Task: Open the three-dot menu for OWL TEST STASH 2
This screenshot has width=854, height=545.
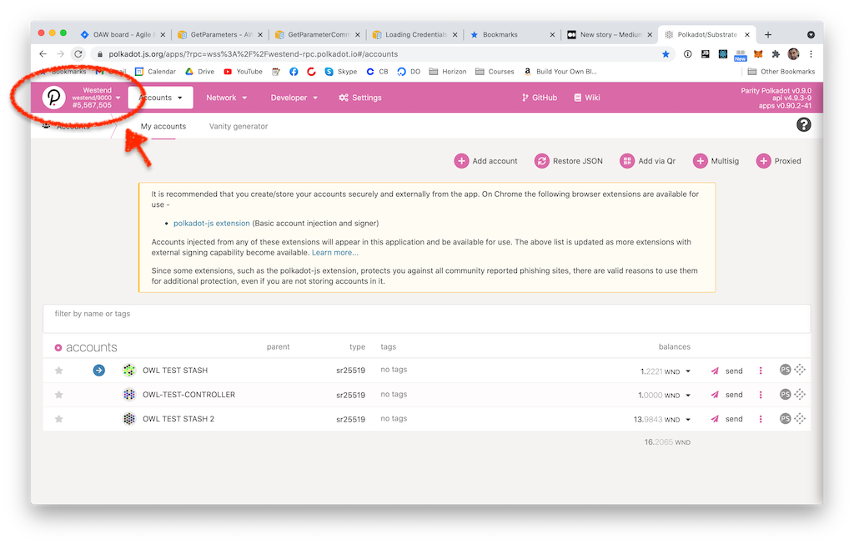Action: click(761, 419)
